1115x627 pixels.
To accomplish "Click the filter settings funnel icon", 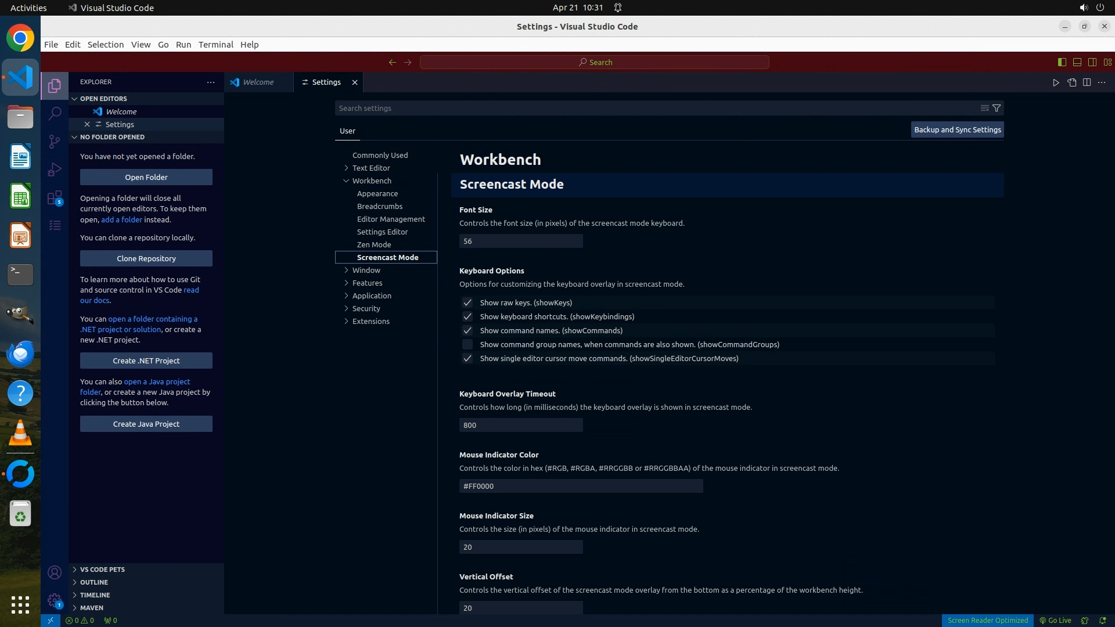I will (x=997, y=108).
